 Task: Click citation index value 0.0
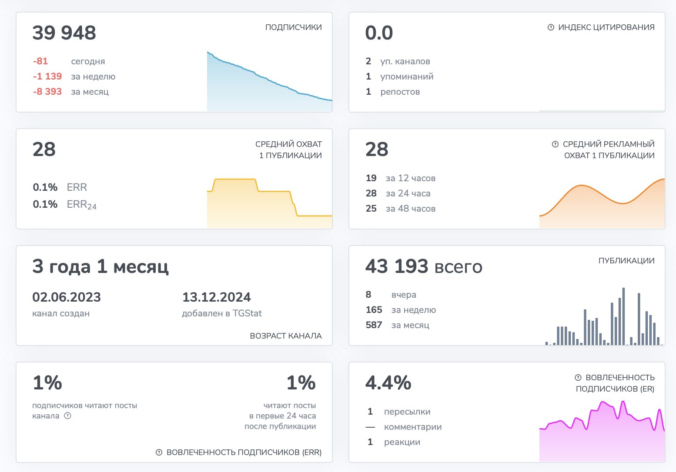point(379,33)
